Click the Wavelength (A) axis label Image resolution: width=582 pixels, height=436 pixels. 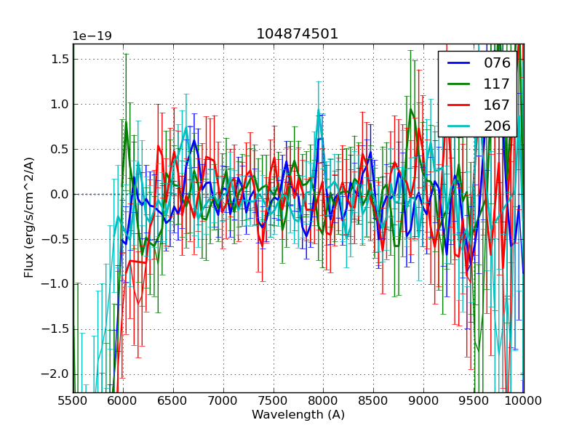pyautogui.click(x=298, y=415)
